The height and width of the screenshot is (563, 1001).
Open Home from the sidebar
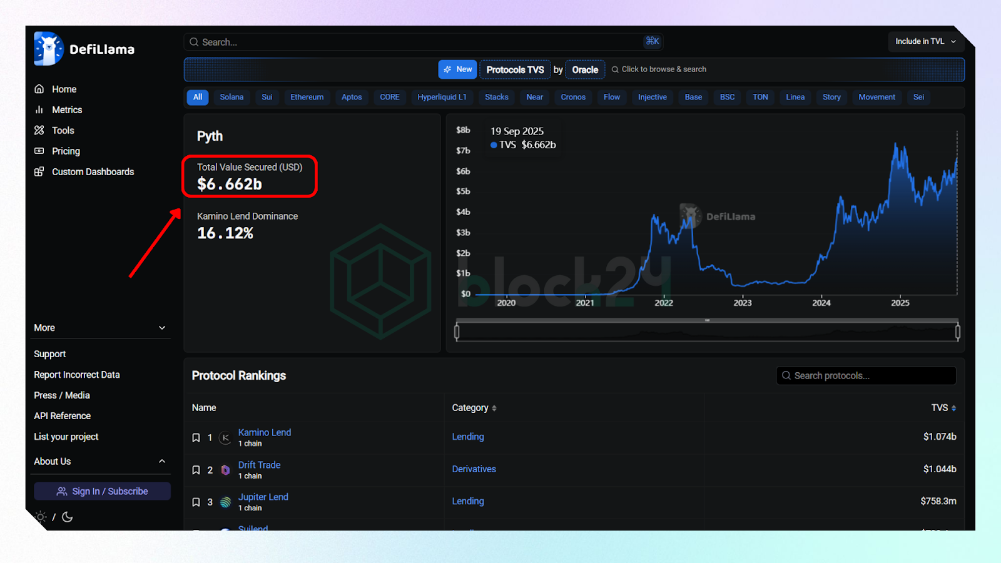[x=63, y=89]
